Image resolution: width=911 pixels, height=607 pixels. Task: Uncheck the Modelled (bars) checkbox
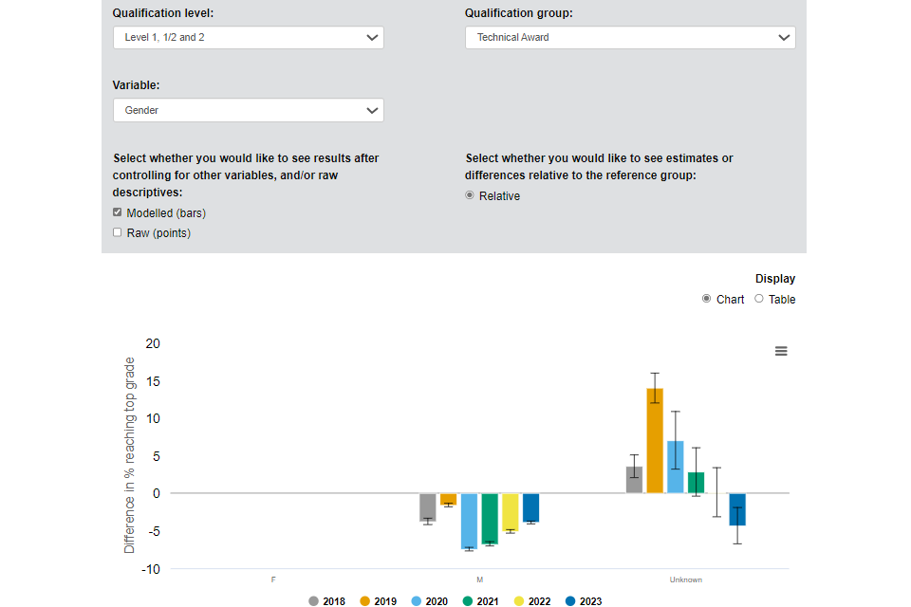[x=118, y=212]
